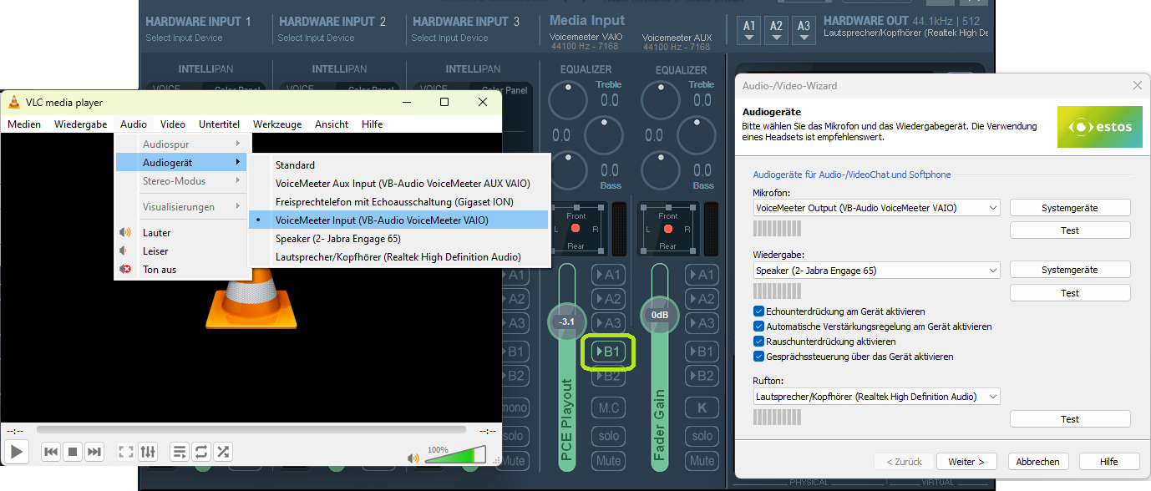Click the VLC volume slider
Viewport: 1151px width, 491px height.
(455, 456)
